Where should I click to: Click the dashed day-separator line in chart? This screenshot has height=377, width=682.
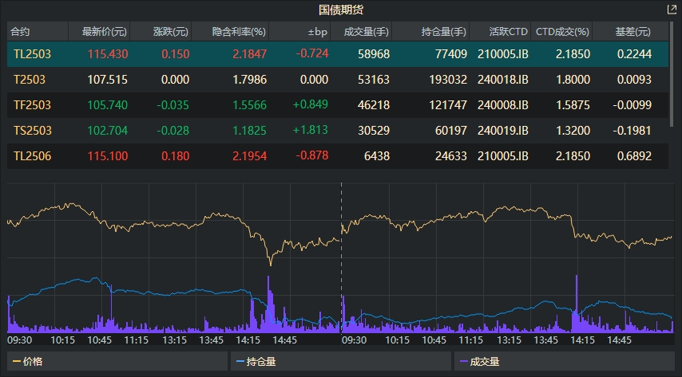(x=342, y=239)
